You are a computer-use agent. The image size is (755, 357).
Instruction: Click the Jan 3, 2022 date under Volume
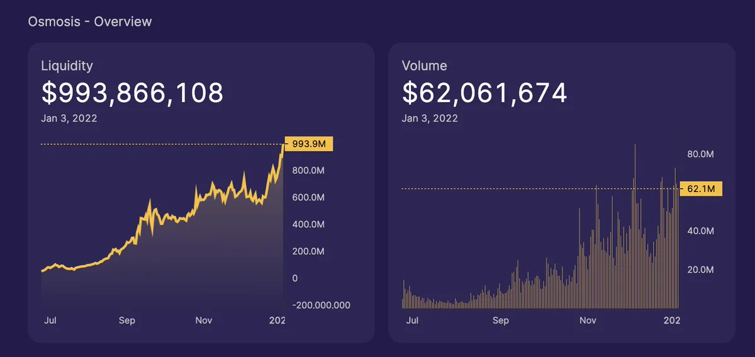click(430, 118)
